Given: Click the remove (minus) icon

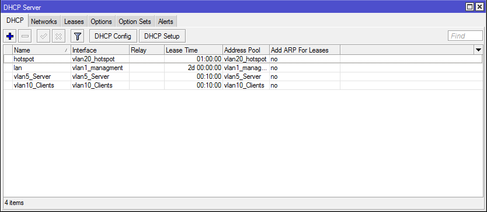Looking at the screenshot, I should (x=25, y=36).
